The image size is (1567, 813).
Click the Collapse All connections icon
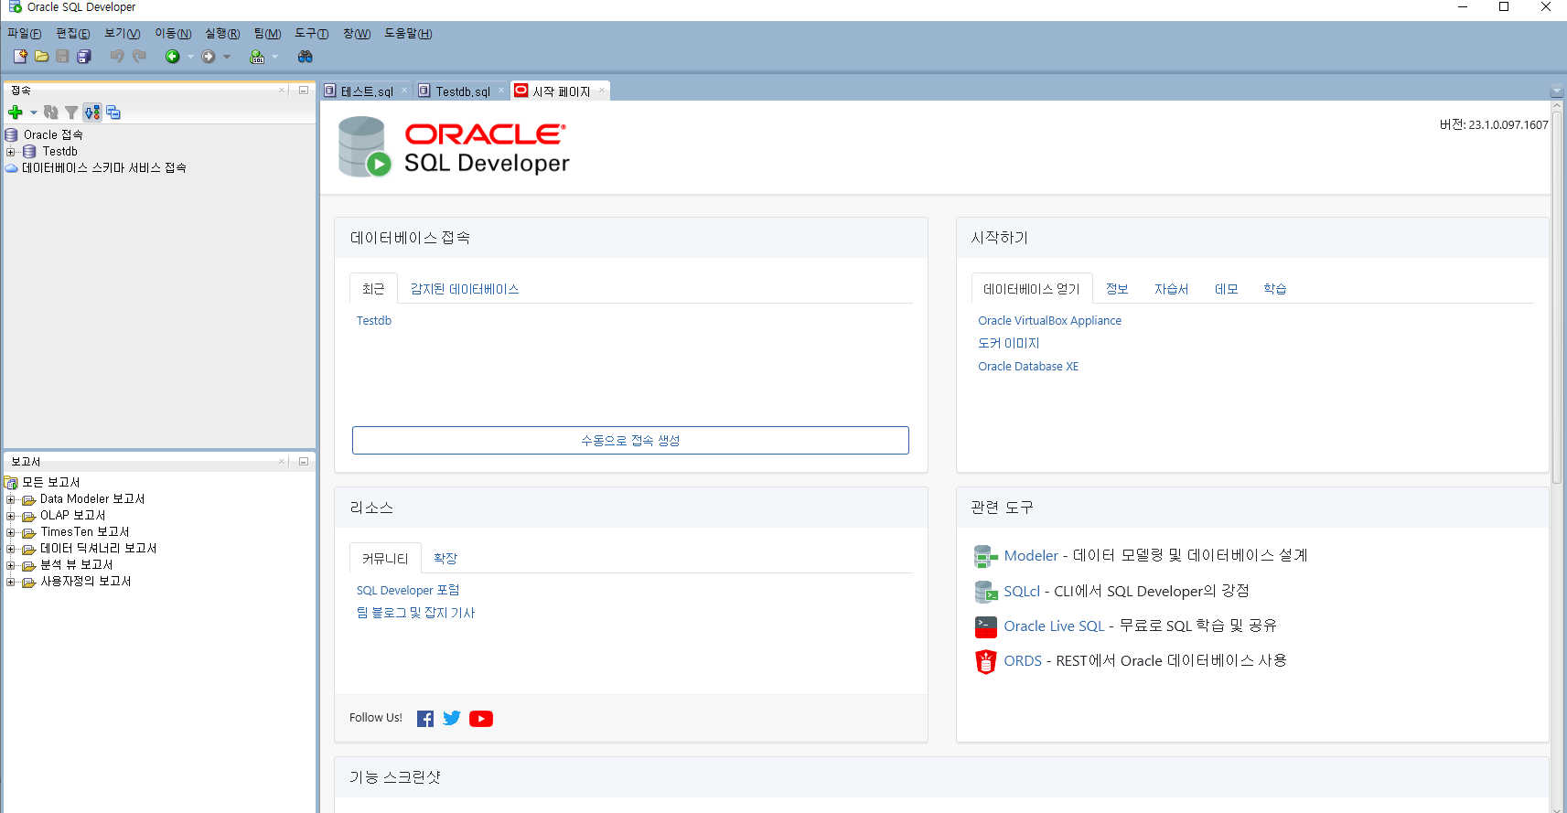pyautogui.click(x=113, y=112)
